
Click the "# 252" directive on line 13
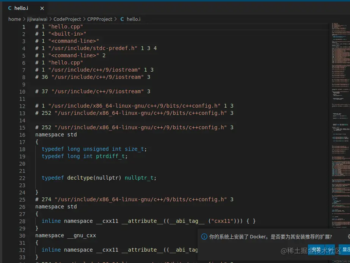coord(134,113)
